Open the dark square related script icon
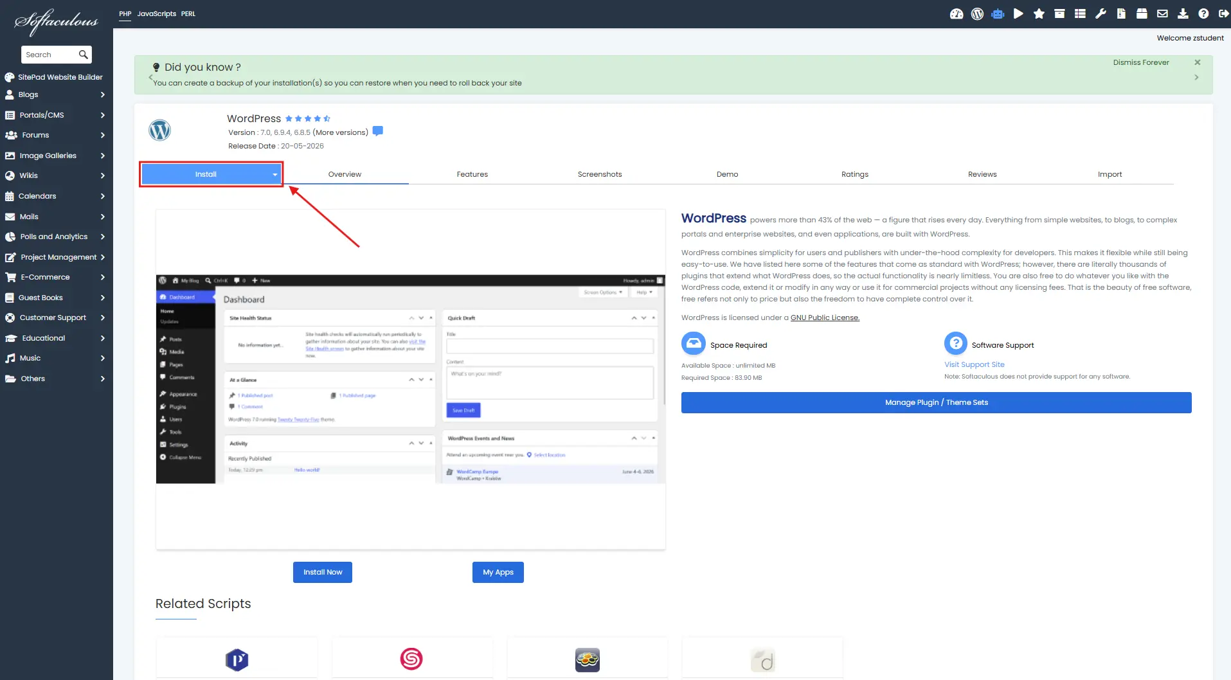1231x680 pixels. tap(587, 659)
